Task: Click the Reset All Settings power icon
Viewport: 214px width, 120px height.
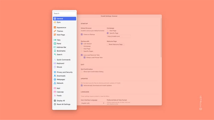Action: (x=55, y=104)
